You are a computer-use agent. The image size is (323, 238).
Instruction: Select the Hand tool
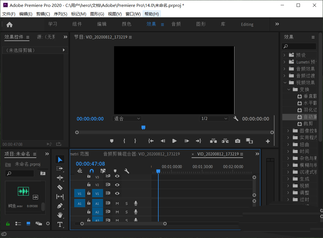pos(60,215)
